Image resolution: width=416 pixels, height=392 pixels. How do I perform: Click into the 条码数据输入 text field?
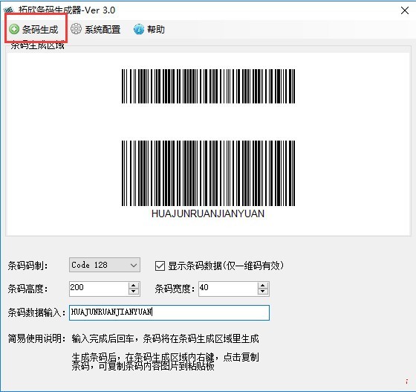169,312
